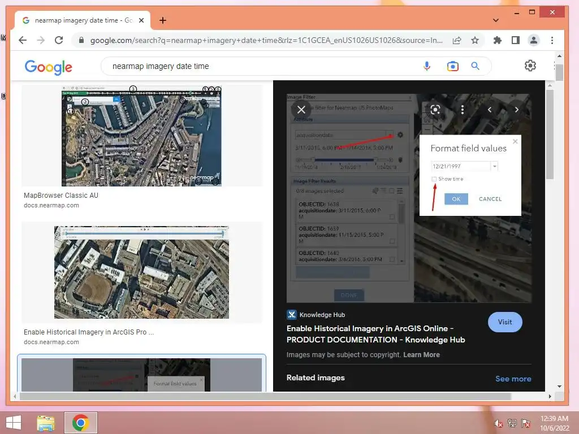Viewport: 579px width, 434px height.
Task: Click See more related images
Action: coord(513,379)
